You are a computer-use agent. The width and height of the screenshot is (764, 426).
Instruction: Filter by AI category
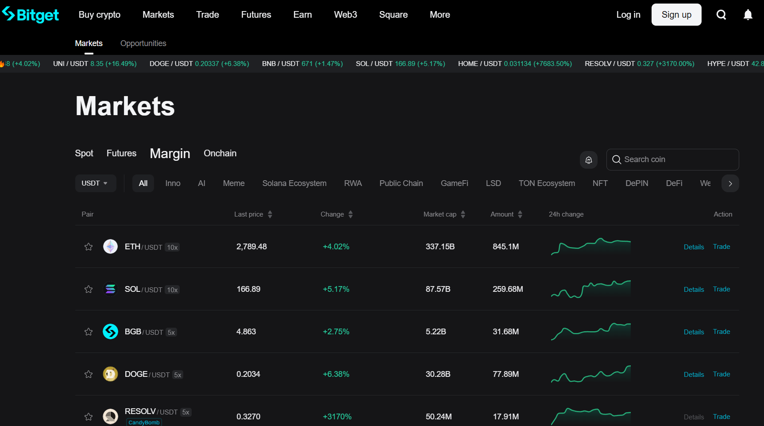202,183
